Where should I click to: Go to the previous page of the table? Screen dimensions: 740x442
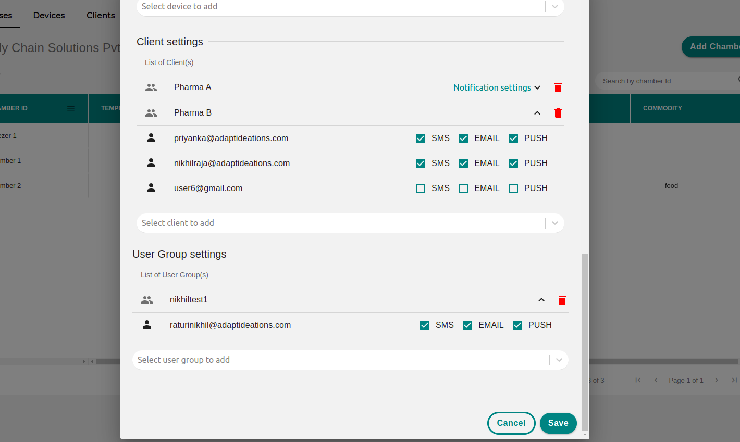[656, 380]
